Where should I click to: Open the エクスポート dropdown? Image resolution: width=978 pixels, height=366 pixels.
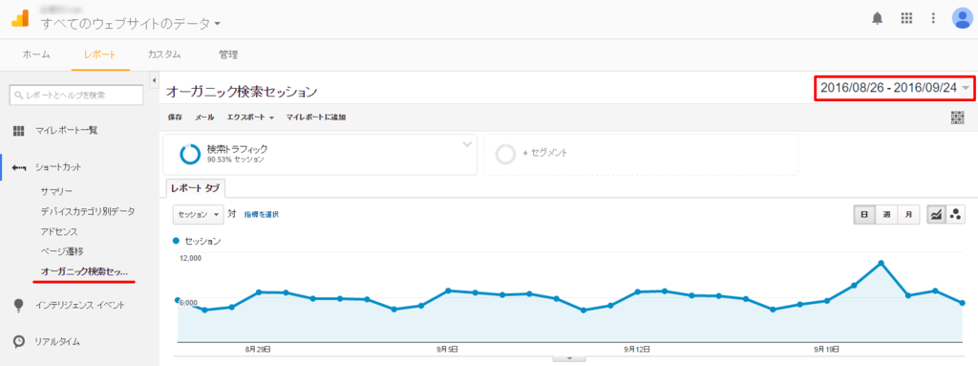[x=251, y=117]
